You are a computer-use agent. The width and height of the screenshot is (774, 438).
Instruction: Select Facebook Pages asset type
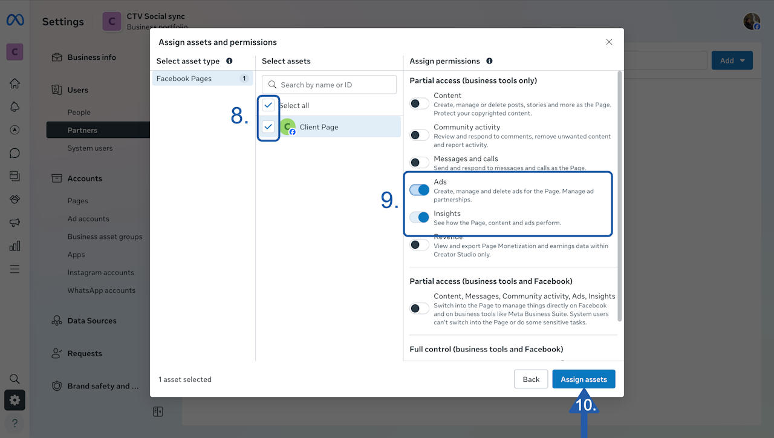(203, 79)
